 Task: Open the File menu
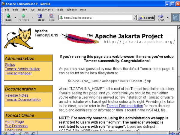[7, 10]
